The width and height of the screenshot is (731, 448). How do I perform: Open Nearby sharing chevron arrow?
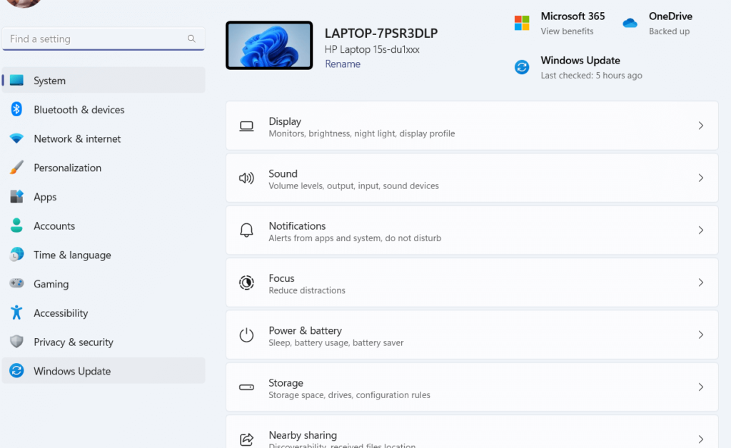coord(701,439)
